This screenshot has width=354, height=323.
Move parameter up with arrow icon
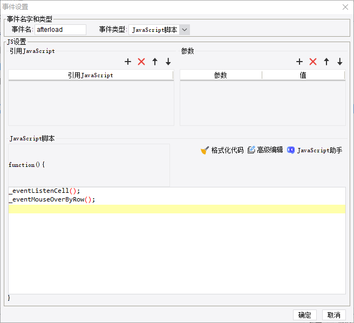(326, 62)
